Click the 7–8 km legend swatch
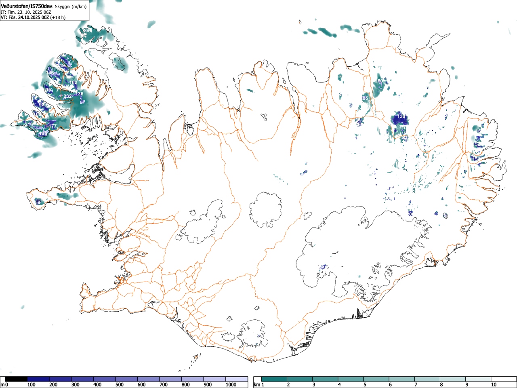 click(427, 379)
